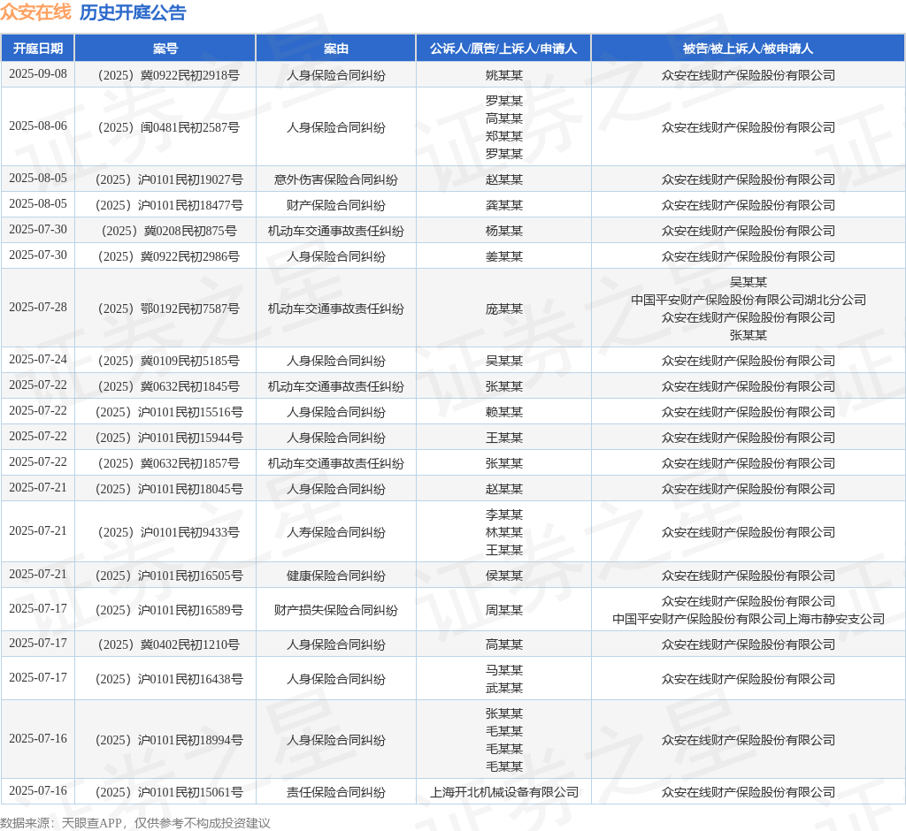Click defendant 中国平安财产保险股份有限公司上海市静安支公司
906x831 pixels.
pos(749,619)
